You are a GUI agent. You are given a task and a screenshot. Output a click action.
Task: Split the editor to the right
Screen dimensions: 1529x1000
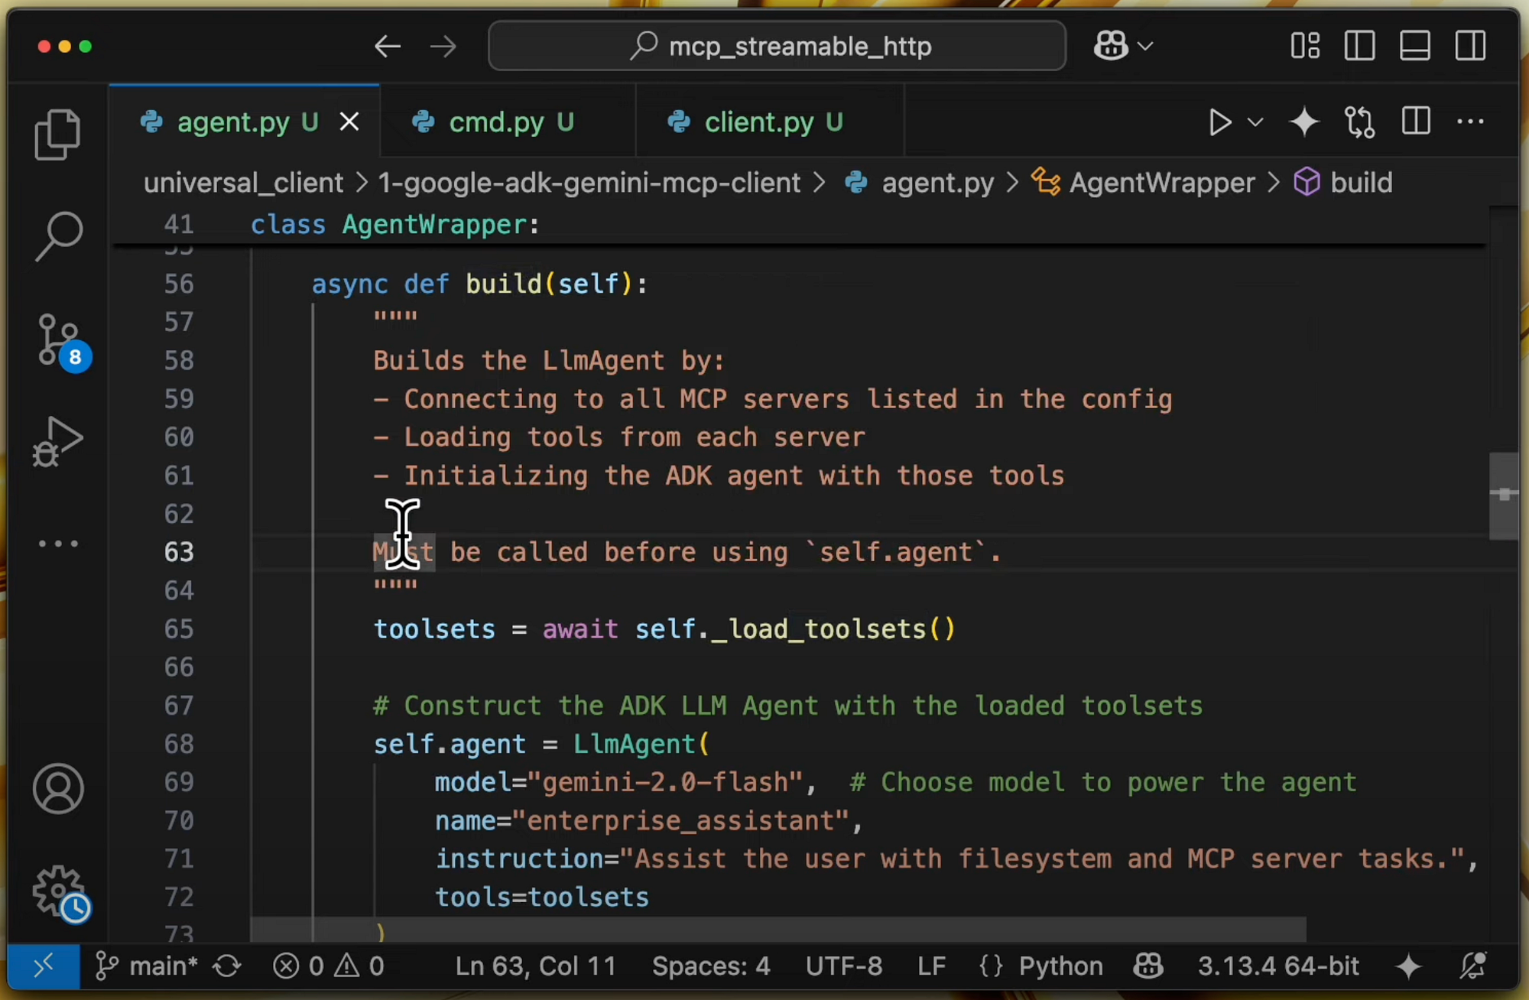tap(1416, 122)
